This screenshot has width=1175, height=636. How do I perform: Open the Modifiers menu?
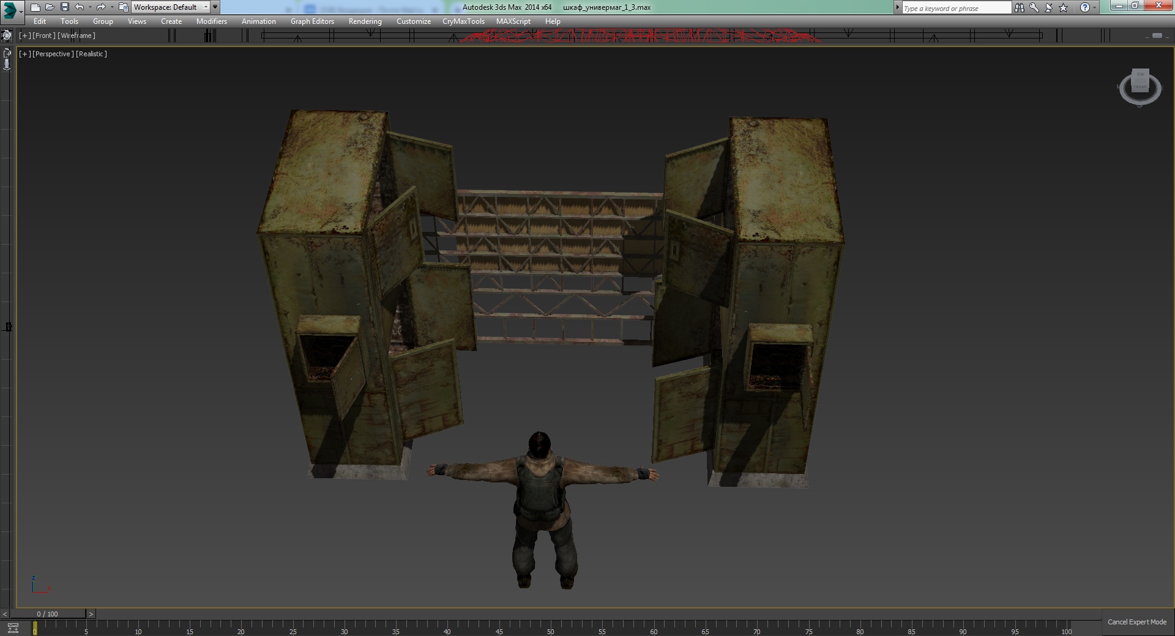pyautogui.click(x=211, y=21)
